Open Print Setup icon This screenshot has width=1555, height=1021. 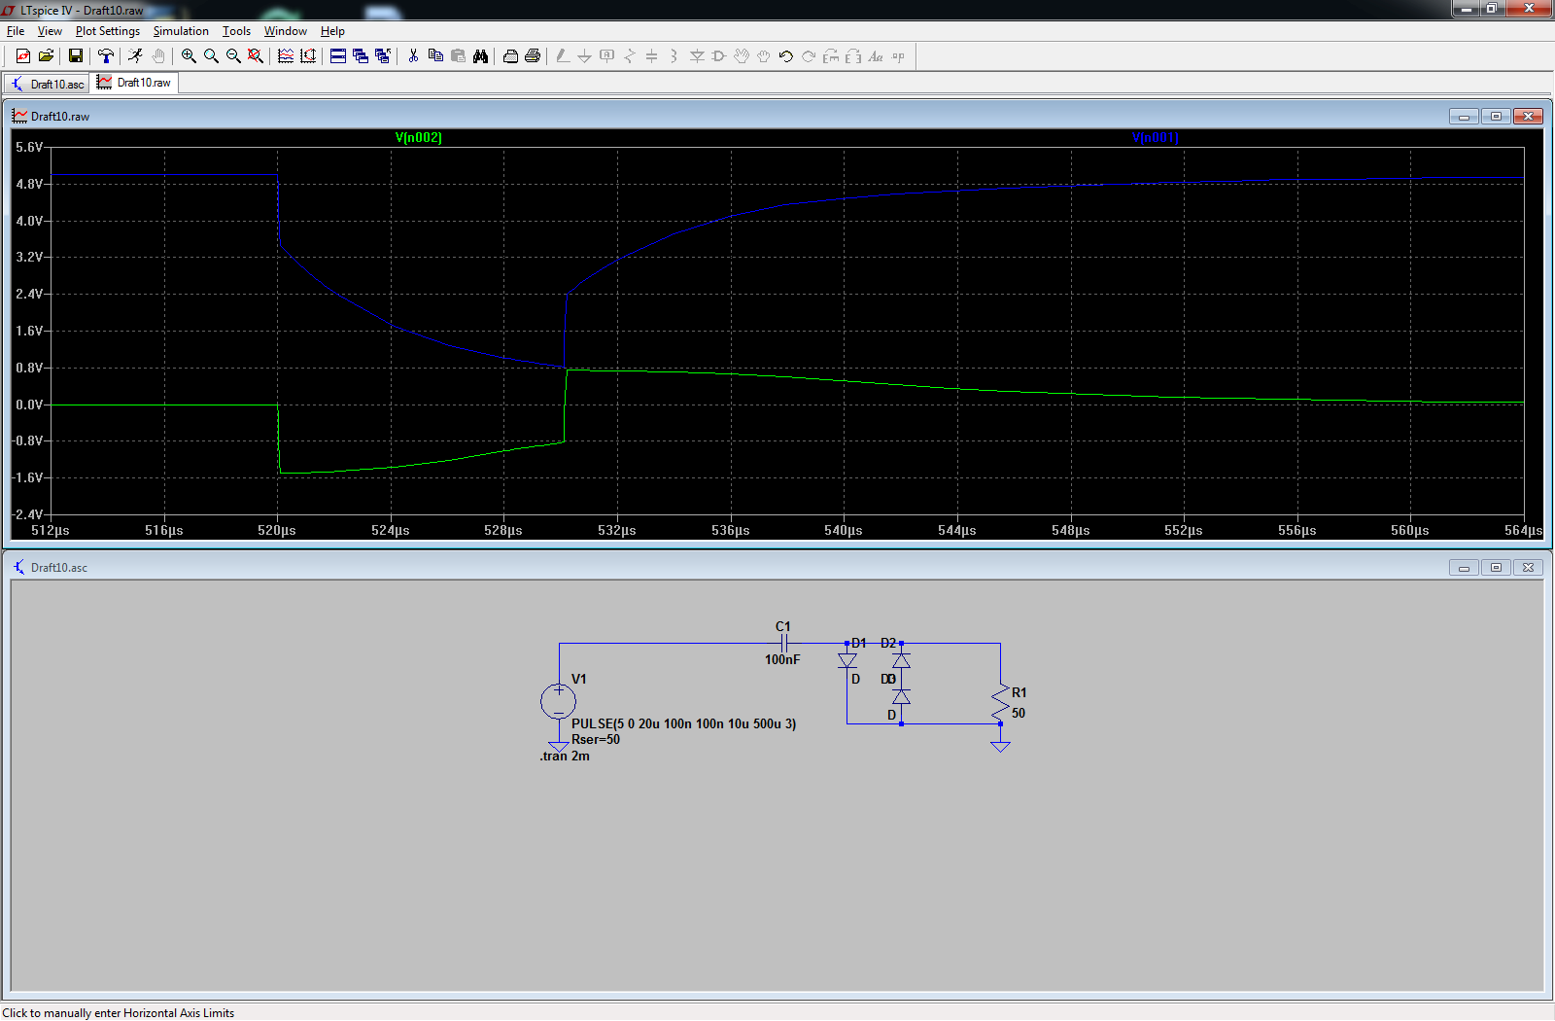point(510,56)
